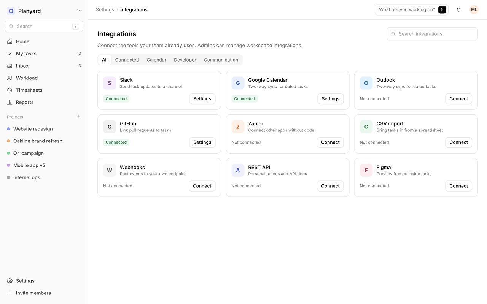487x304 pixels.
Task: Click 'Personal tokens and API docs' text
Action: coord(277,174)
